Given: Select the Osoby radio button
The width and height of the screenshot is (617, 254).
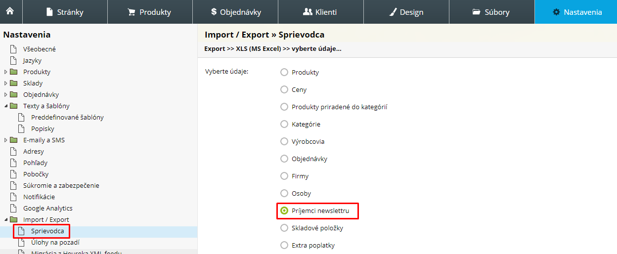Looking at the screenshot, I should (x=284, y=193).
